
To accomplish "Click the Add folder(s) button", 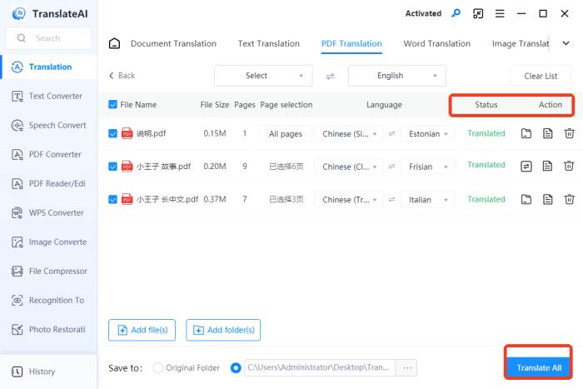I will pyautogui.click(x=223, y=330).
